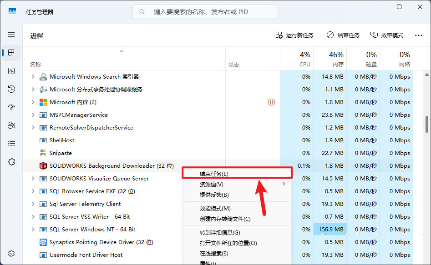The image size is (431, 265).
Task: Select 打开文件所在的位置(O) in context menu
Action: [x=228, y=243]
